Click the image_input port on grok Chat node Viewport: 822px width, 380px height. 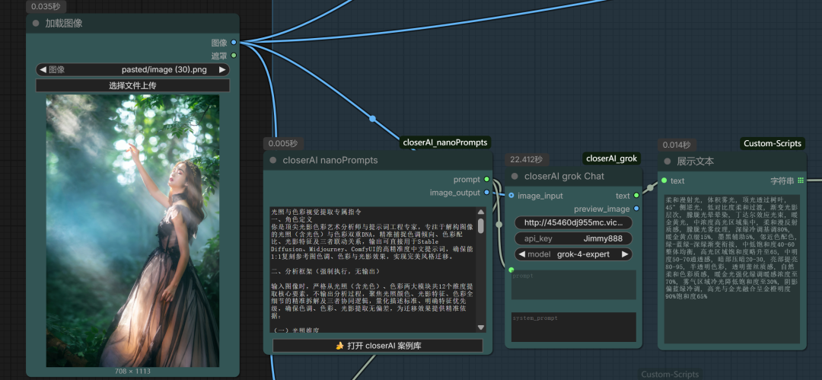511,195
